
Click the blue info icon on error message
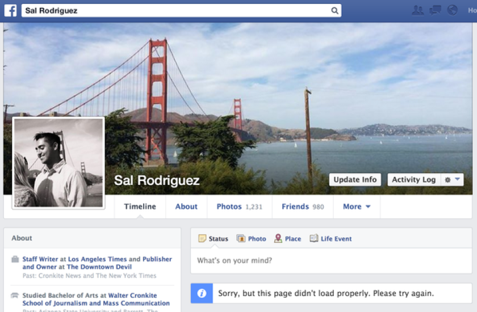[x=202, y=293]
